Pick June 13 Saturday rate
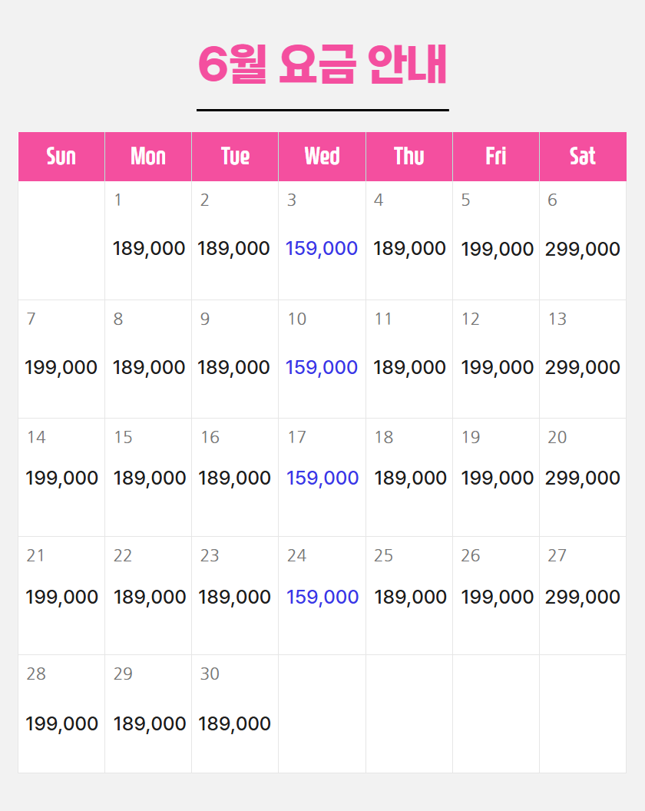The image size is (645, 811). tap(583, 367)
